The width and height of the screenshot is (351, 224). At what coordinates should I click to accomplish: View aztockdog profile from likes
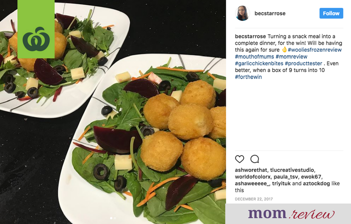click(x=316, y=184)
